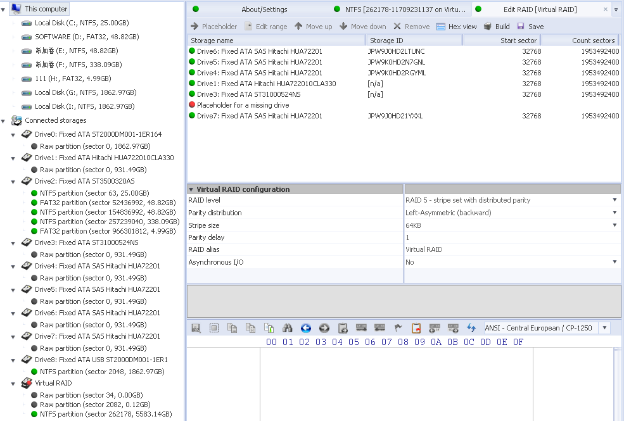Select Drive8 USB ST2000DM001 in tree

coord(101,360)
